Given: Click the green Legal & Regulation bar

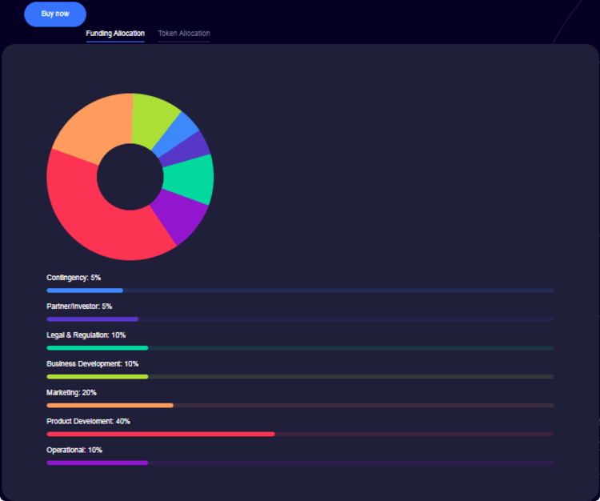Looking at the screenshot, I should pyautogui.click(x=300, y=348).
